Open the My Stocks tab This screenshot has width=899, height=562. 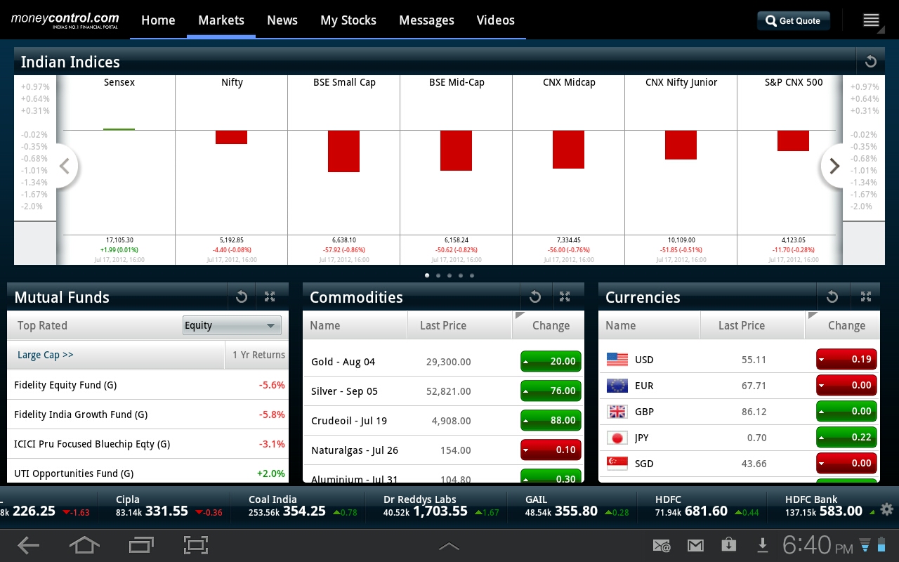point(348,20)
